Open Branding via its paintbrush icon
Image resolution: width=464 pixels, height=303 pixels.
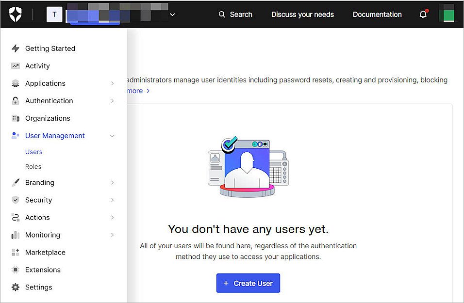coord(15,182)
